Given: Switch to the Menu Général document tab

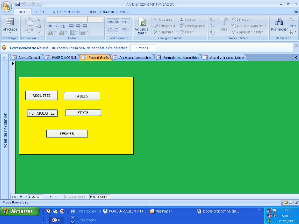Looking at the screenshot, I should pyautogui.click(x=26, y=57).
